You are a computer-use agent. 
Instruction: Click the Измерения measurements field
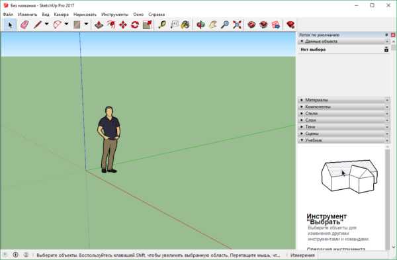[x=357, y=255]
